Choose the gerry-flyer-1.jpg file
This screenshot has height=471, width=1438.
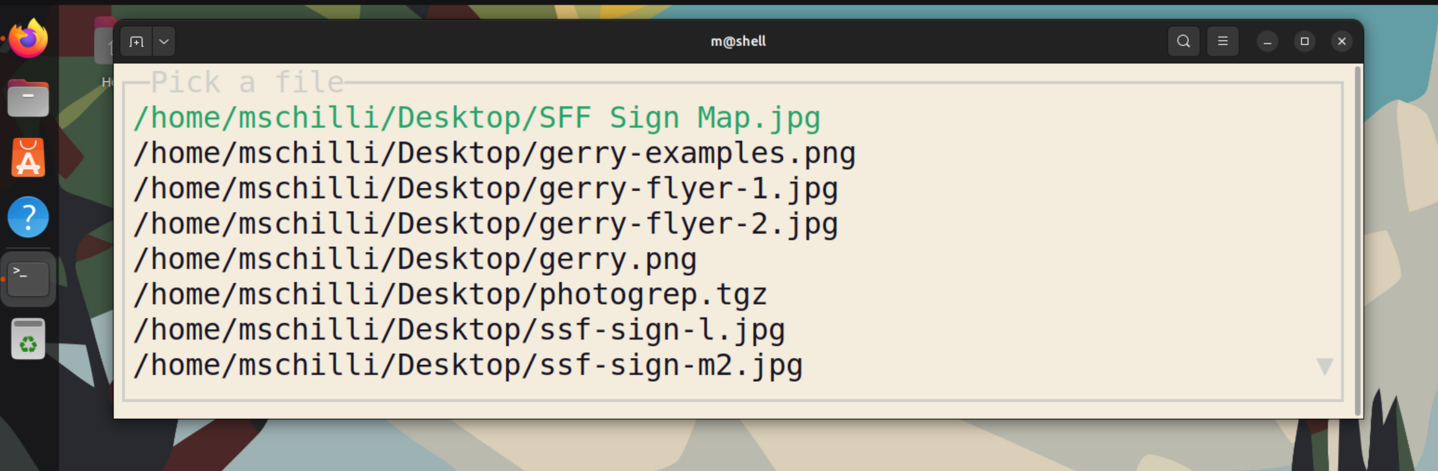(x=485, y=188)
